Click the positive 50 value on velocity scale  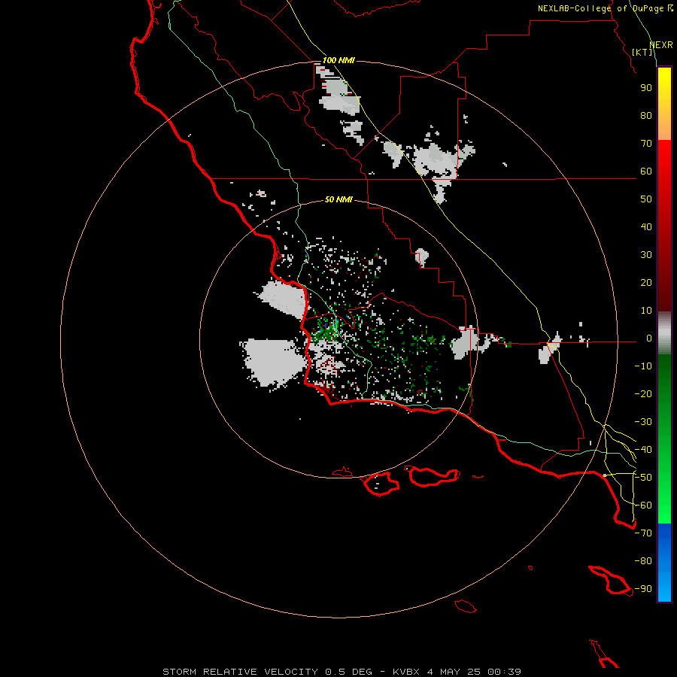646,199
